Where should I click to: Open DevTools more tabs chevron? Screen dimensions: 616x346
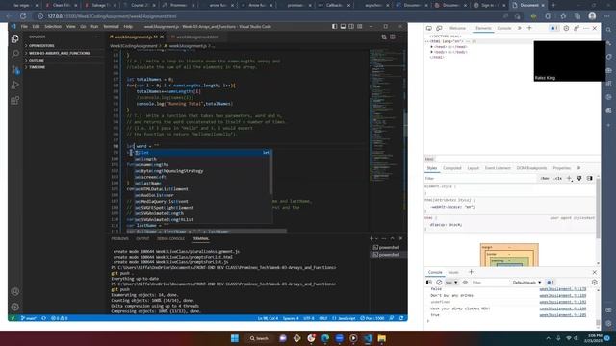(520, 28)
